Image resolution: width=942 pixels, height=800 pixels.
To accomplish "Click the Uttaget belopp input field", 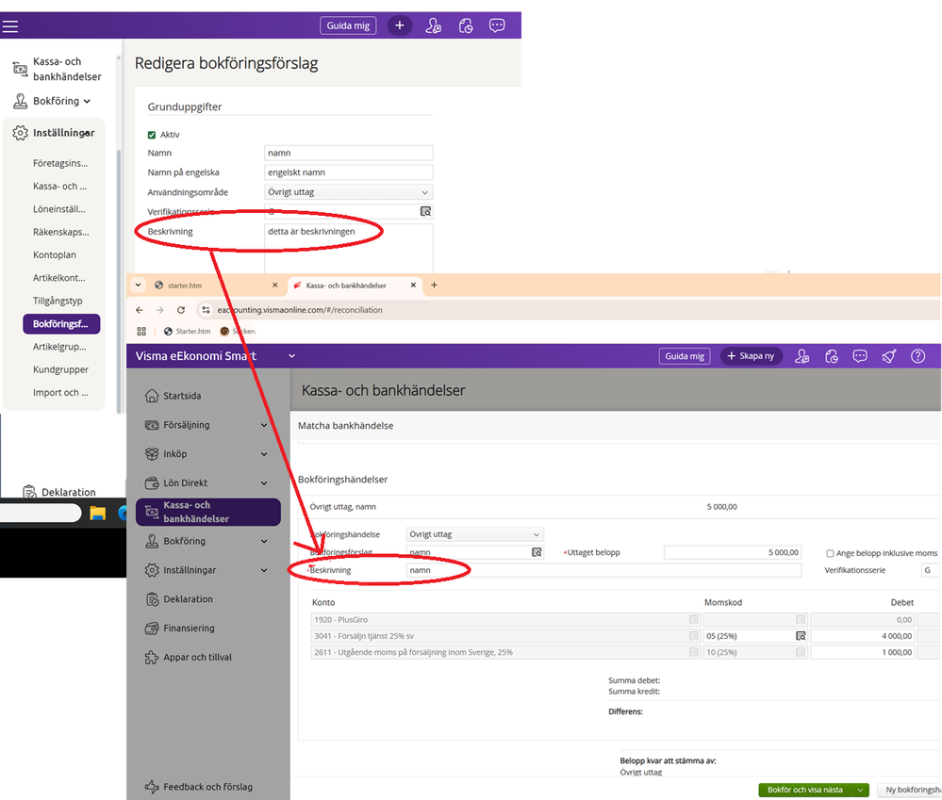I will tap(733, 553).
